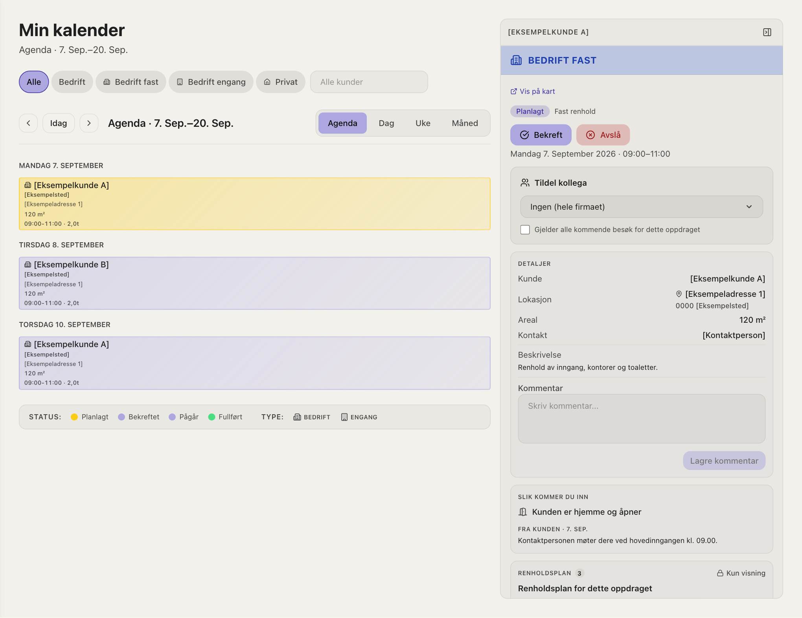The image size is (802, 618).
Task: Click the lock icon beside Kun visning
Action: [x=720, y=573]
